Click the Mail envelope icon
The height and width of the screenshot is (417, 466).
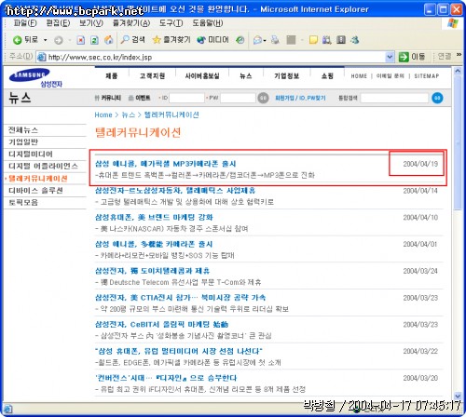pos(257,40)
